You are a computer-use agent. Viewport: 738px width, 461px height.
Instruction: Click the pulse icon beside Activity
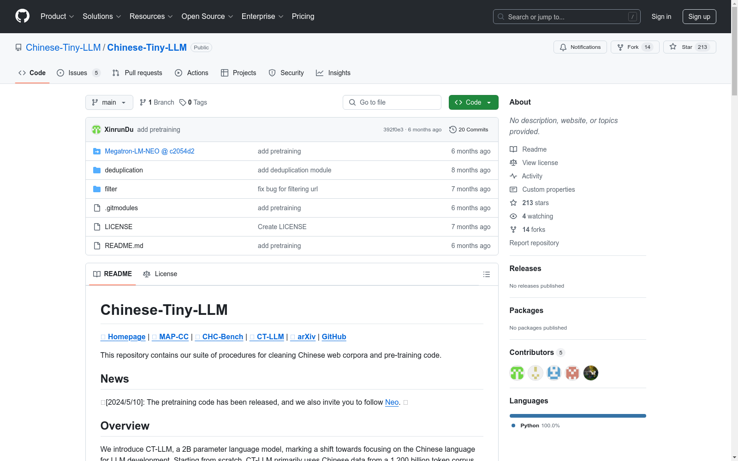[x=513, y=176]
